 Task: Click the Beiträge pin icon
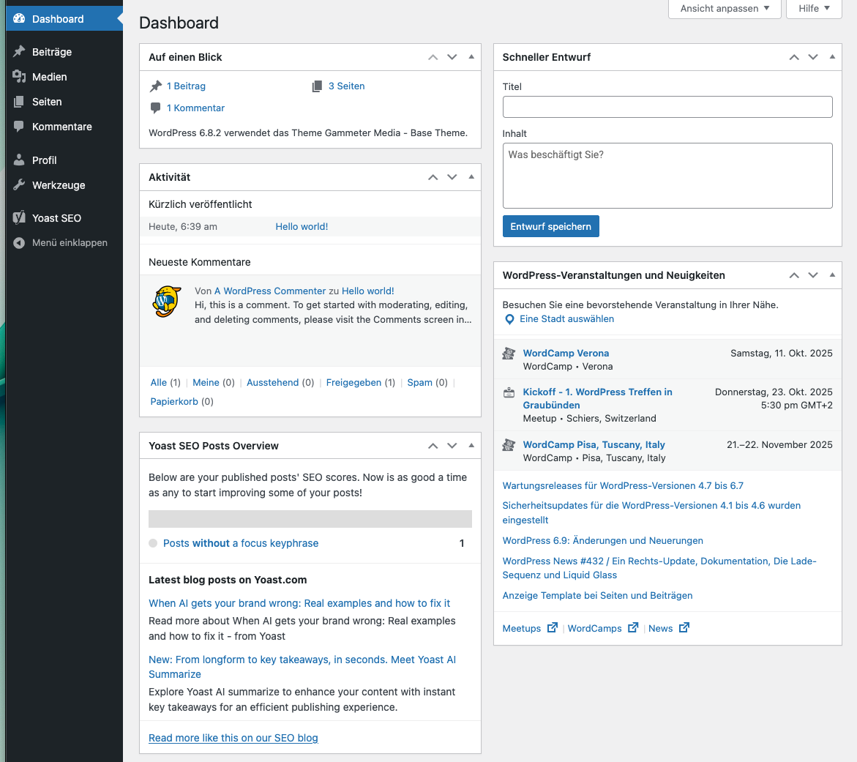(20, 52)
